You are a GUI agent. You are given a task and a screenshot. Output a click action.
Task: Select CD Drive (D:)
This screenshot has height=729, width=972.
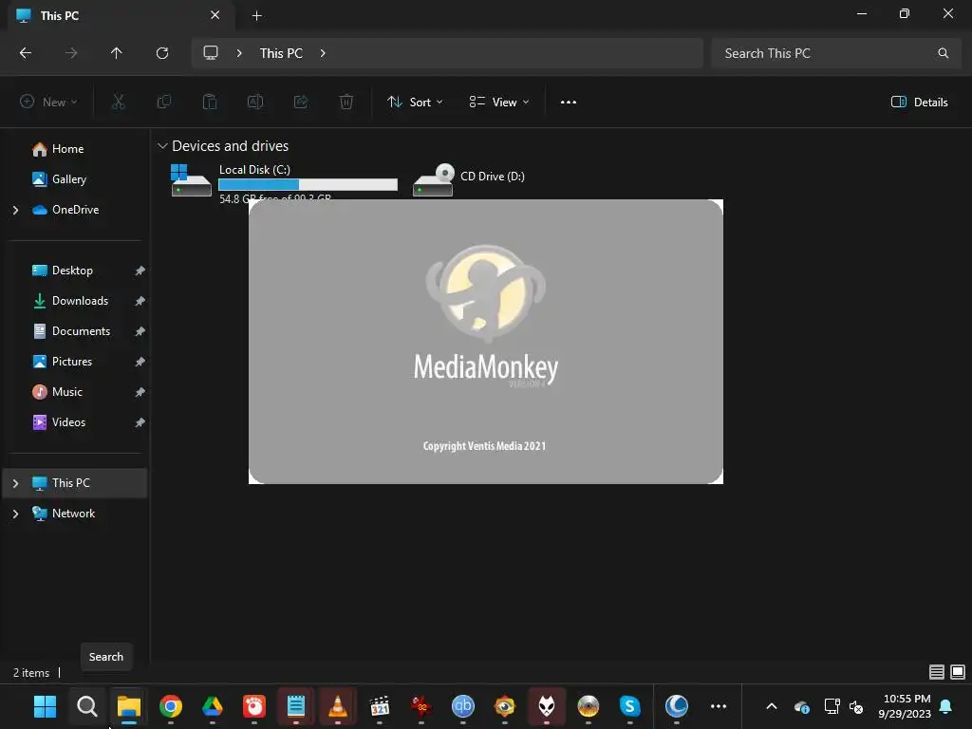click(x=469, y=179)
